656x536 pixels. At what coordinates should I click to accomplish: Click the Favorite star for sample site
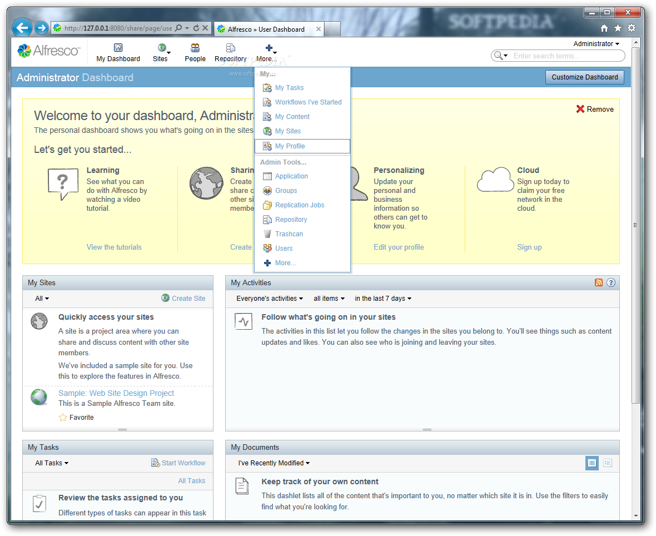click(x=63, y=417)
